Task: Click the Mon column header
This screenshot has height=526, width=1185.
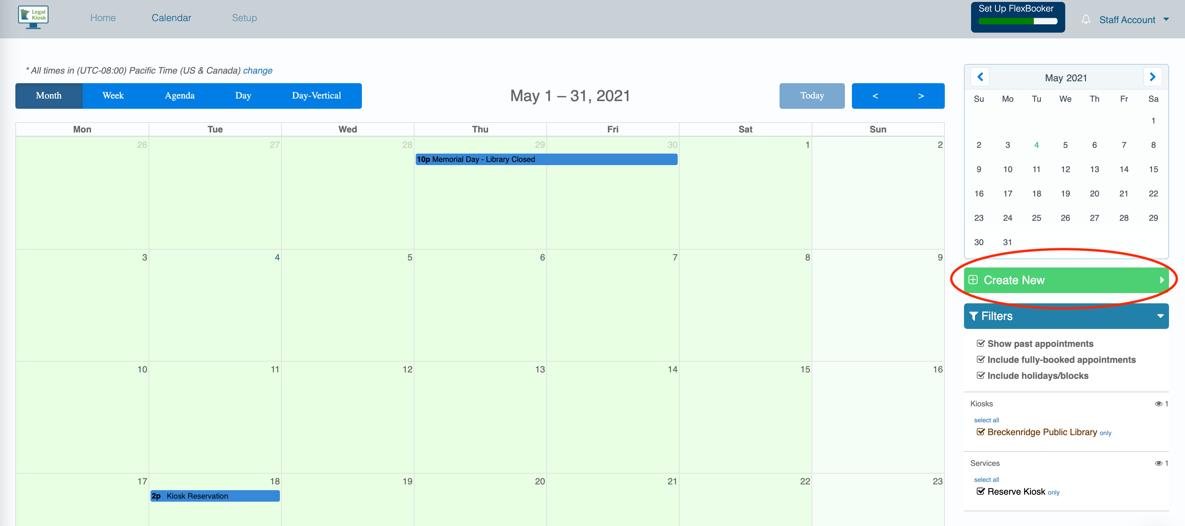Action: [x=82, y=130]
